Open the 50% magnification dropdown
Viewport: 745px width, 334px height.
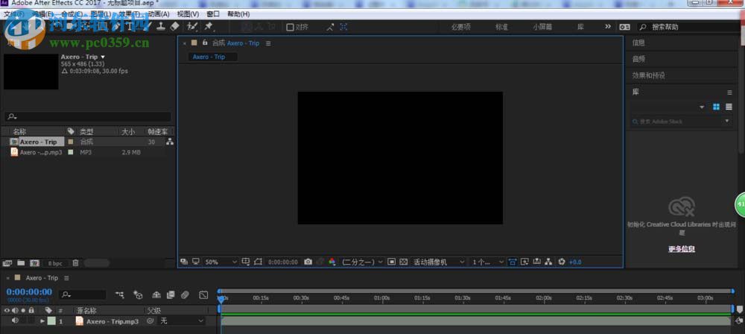tap(221, 262)
